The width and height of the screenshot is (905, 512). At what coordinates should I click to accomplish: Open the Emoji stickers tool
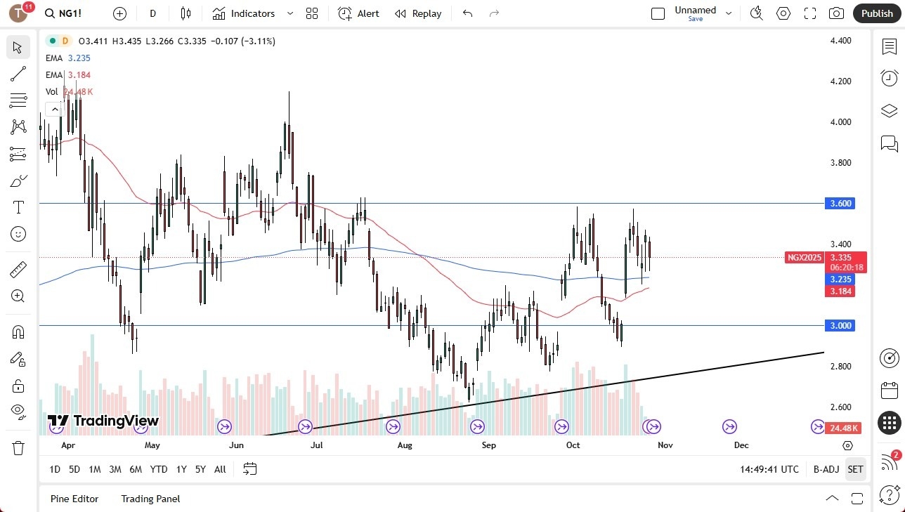[18, 234]
